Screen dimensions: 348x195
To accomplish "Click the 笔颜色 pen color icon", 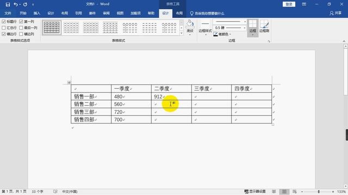I will [215, 34].
